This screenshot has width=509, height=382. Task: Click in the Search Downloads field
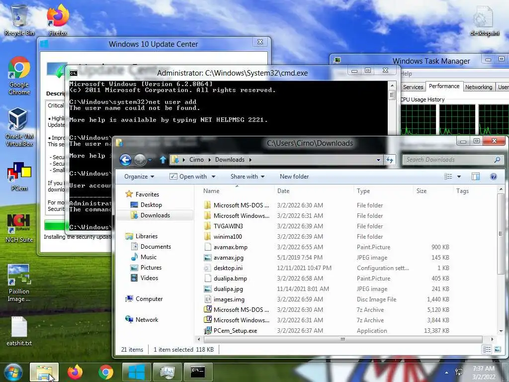[449, 160]
